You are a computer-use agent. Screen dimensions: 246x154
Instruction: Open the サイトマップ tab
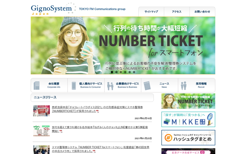pos(151,12)
